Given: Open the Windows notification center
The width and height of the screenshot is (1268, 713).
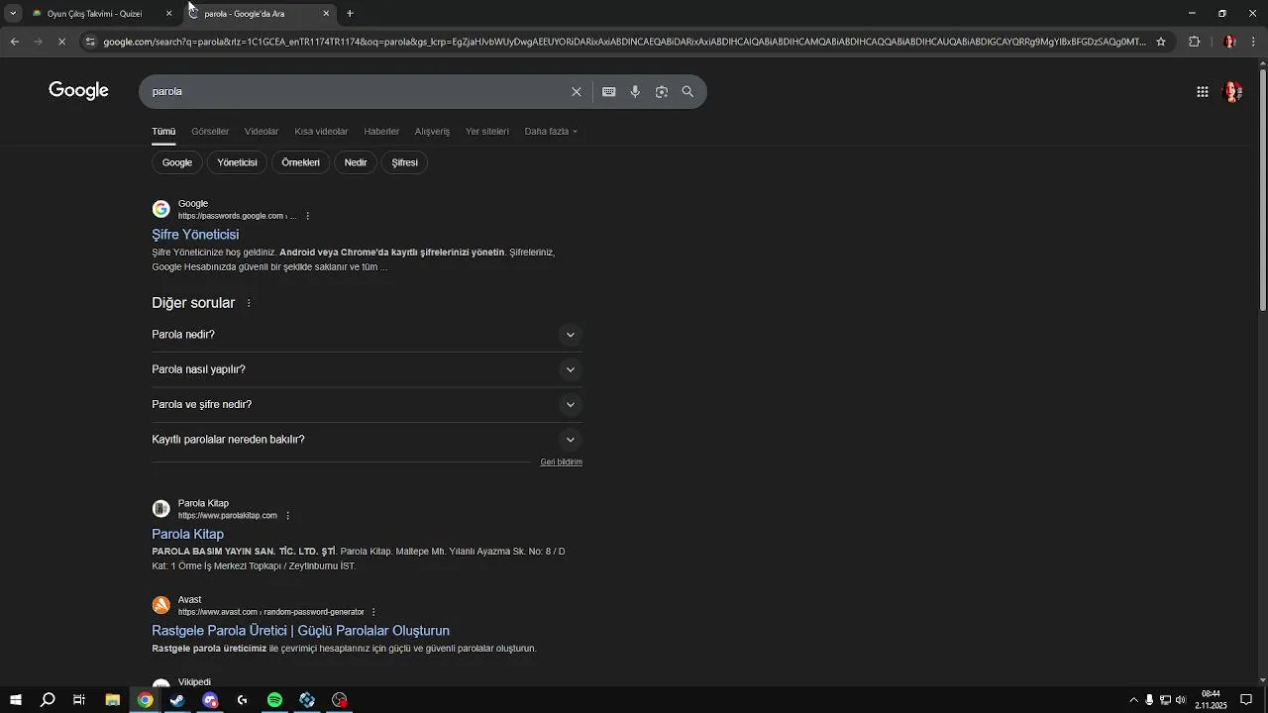Looking at the screenshot, I should tap(1246, 700).
